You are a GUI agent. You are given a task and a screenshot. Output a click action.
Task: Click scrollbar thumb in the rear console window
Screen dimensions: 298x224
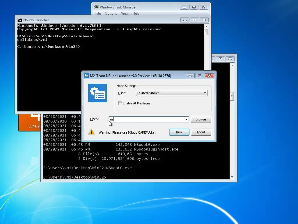pyautogui.click(x=232, y=96)
